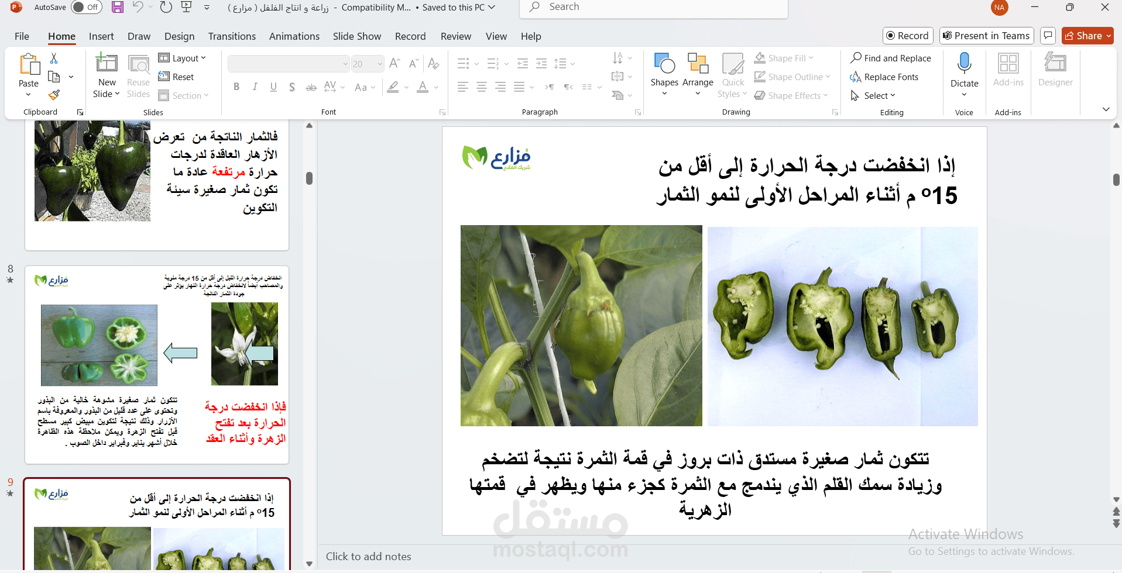Click the slide panel scrollbar thumb
Image resolution: width=1122 pixels, height=573 pixels.
coord(309,178)
